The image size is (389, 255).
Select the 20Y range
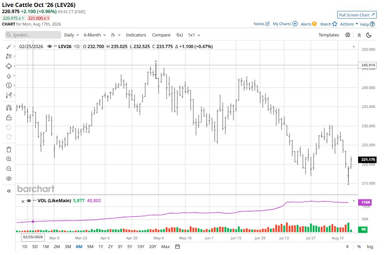152,247
